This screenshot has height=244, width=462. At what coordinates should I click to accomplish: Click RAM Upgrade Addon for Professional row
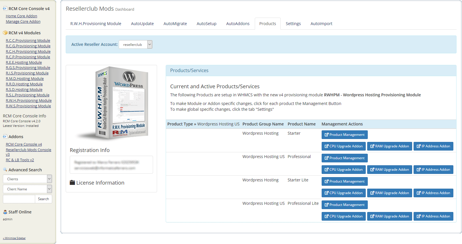pos(389,170)
